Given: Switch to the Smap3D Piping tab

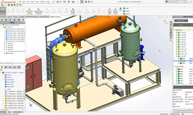Looking at the screenshot, I should (x=44, y=17).
